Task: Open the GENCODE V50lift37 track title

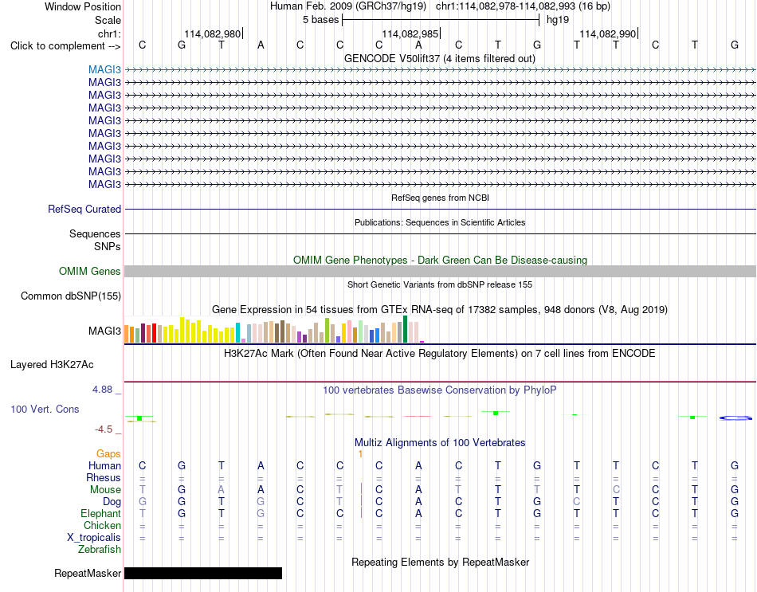Action: tap(439, 58)
